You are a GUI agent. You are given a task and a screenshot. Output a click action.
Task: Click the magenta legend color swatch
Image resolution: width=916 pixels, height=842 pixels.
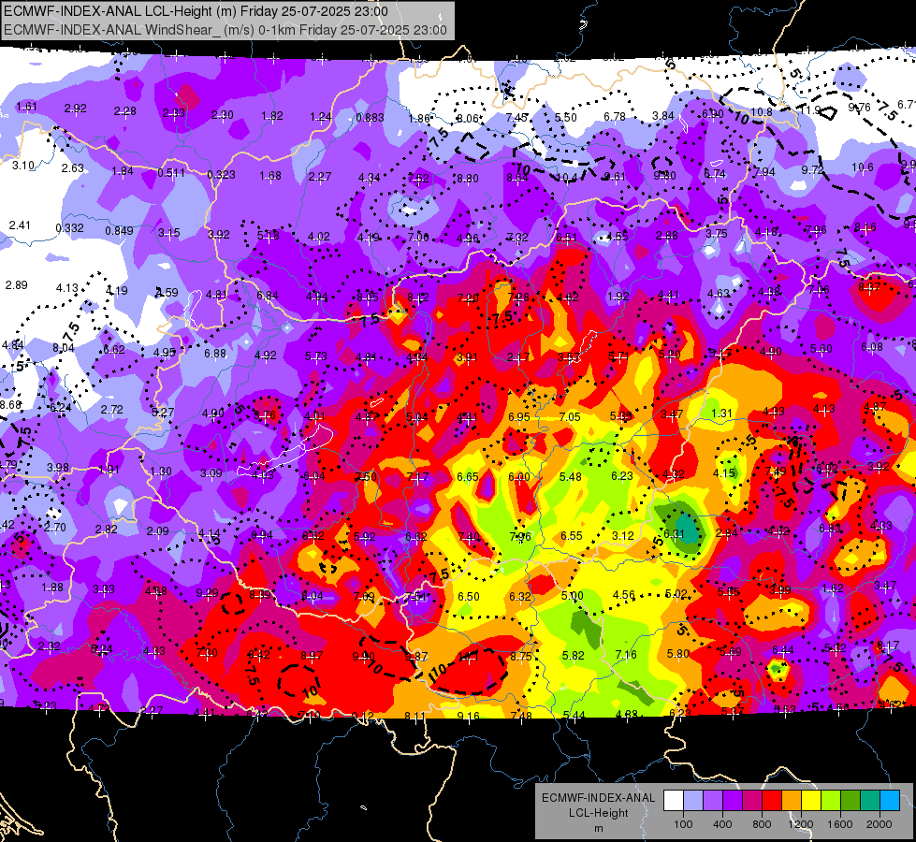tap(752, 801)
